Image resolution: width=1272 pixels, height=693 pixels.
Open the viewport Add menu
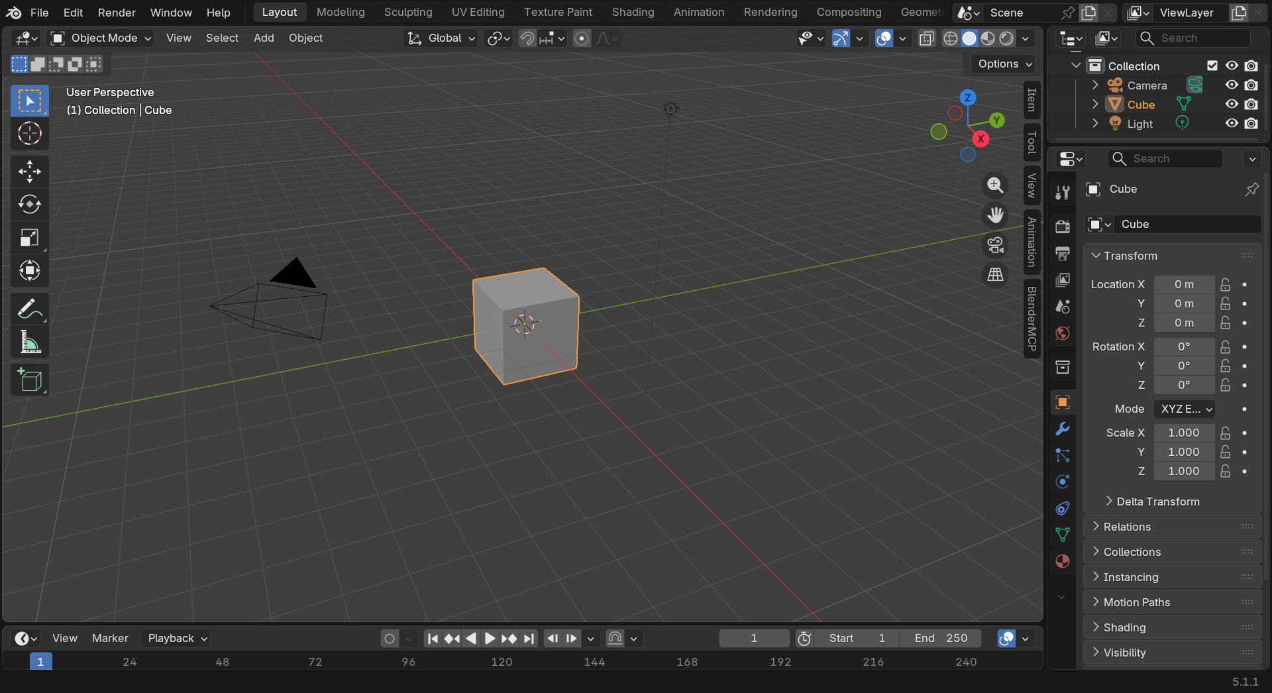pyautogui.click(x=264, y=38)
